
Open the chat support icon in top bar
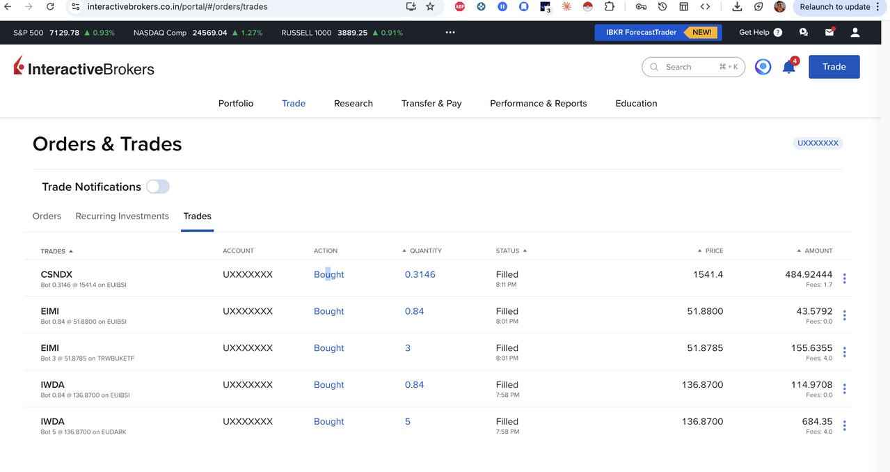(x=804, y=32)
